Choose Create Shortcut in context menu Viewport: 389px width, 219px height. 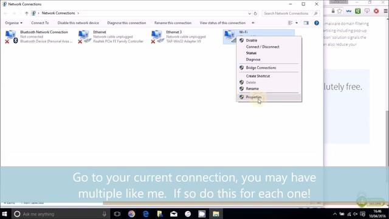258,76
